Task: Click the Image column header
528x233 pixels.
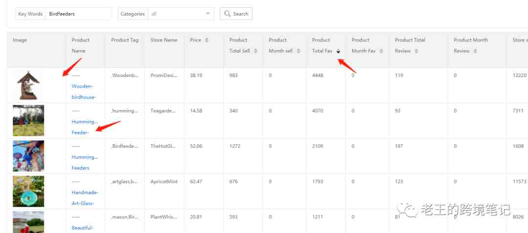Action: (20, 40)
